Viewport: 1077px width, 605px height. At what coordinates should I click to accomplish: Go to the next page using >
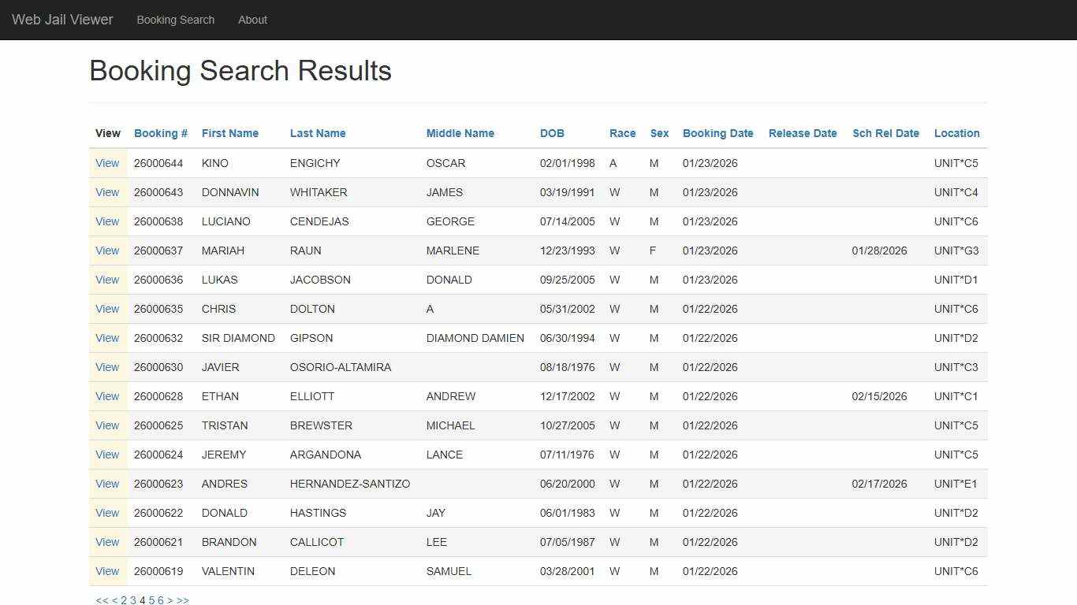[170, 599]
